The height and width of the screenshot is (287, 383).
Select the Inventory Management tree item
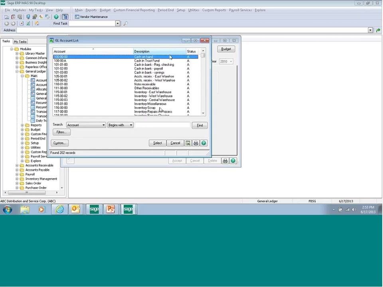point(41,179)
